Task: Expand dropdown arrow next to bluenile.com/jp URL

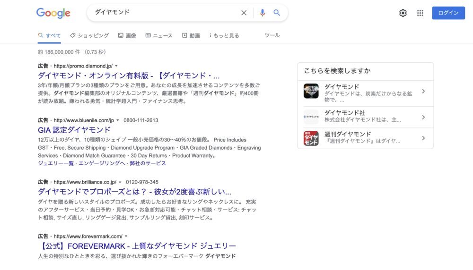Action: pos(118,120)
